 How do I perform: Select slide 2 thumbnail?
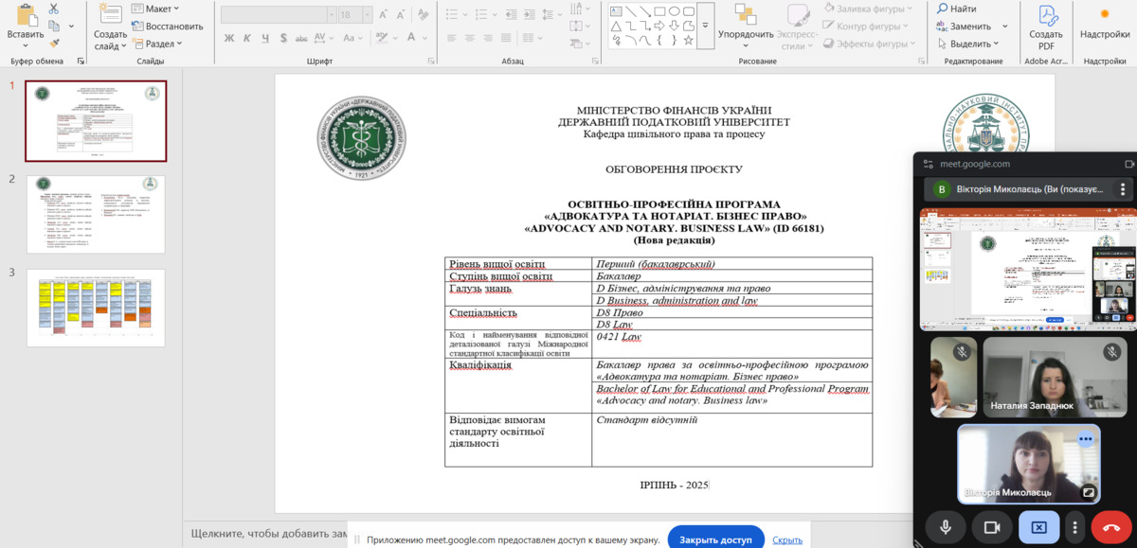96,214
